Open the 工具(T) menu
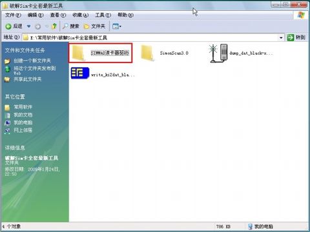The height and width of the screenshot is (232, 310). tap(103, 15)
